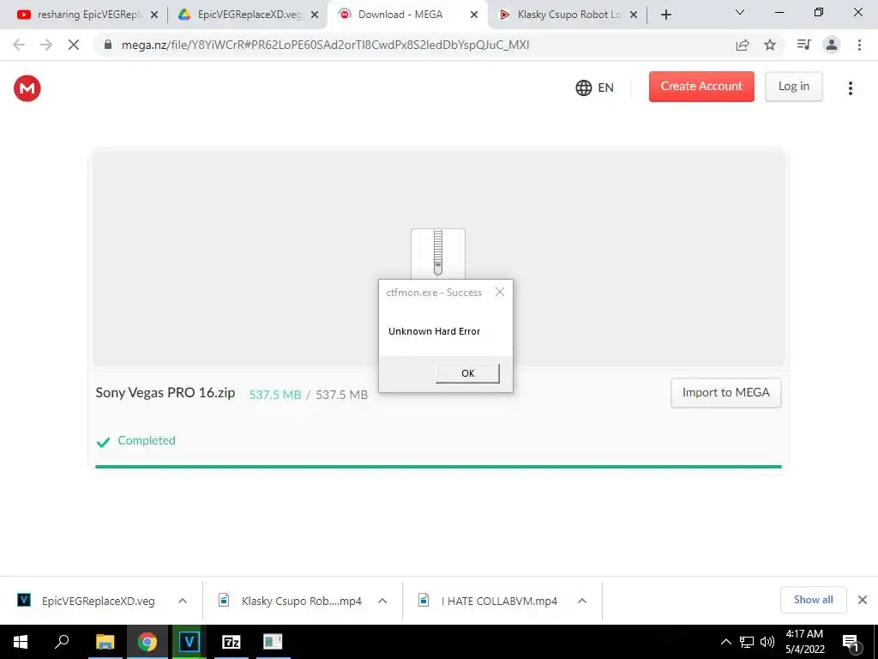Switch to Download - MEGA tab

tap(400, 15)
